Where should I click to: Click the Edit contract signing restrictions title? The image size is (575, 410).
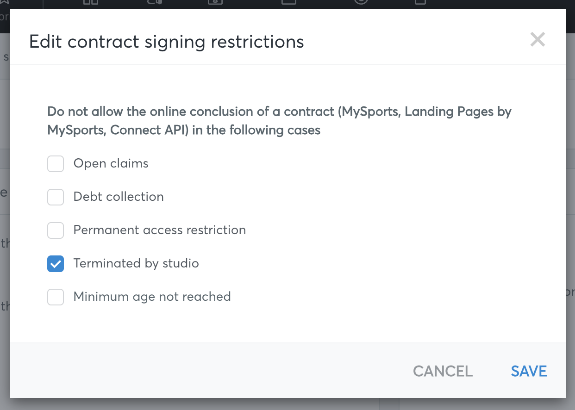[167, 41]
